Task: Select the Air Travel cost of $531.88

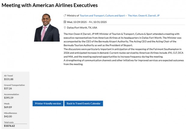Action: (9, 79)
